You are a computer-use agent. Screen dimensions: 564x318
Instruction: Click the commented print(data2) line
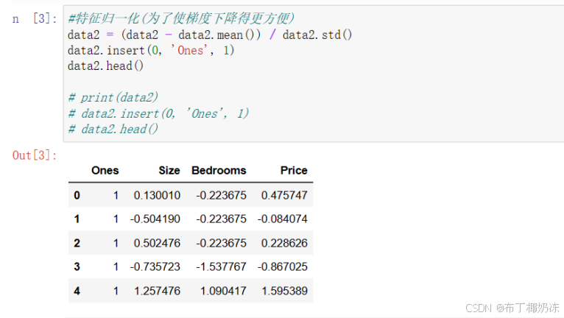click(x=113, y=97)
